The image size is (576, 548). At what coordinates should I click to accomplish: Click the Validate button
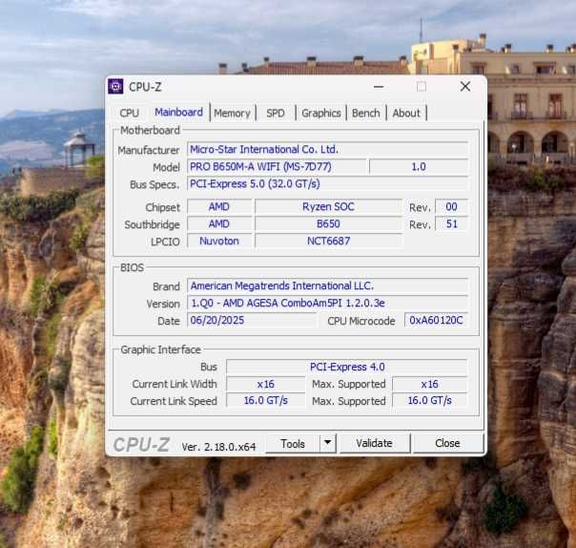point(375,443)
